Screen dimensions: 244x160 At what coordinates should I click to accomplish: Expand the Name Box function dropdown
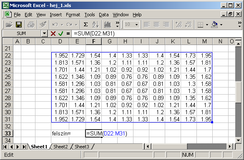point(44,33)
